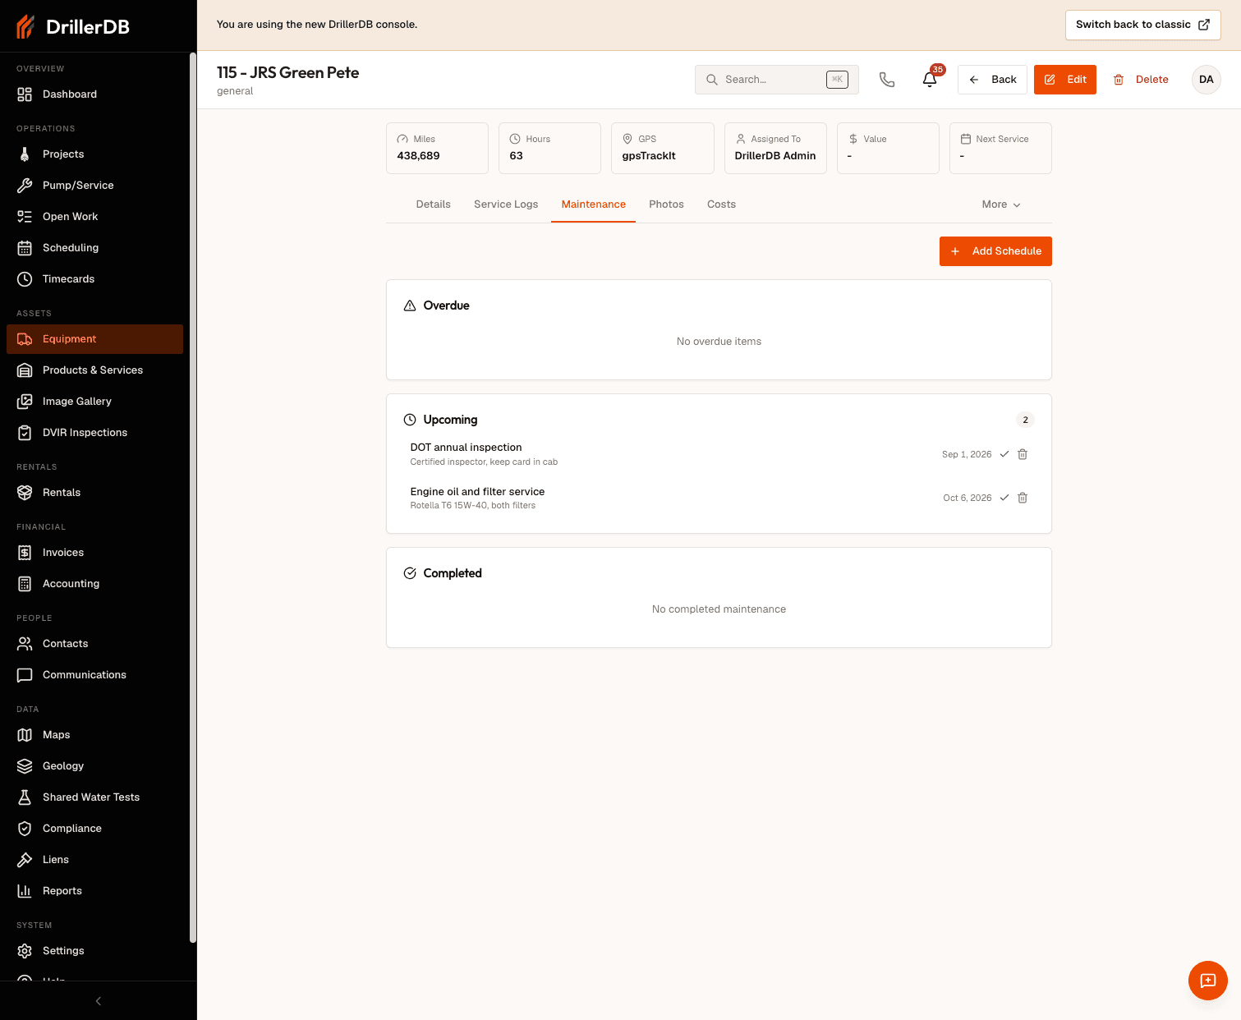Screen dimensions: 1241x1020
Task: Delete DOT annual inspection schedule
Action: click(1023, 454)
